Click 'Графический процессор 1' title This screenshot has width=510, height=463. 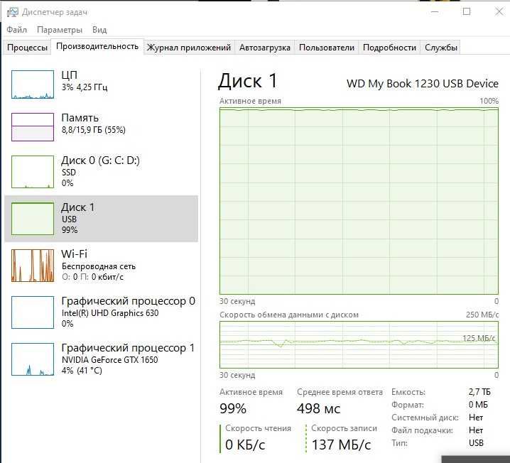click(x=128, y=348)
